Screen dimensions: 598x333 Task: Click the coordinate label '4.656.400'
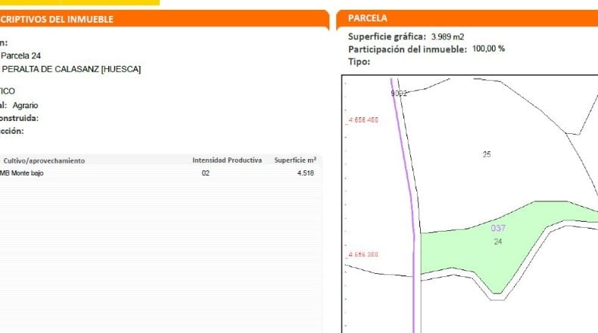coord(363,120)
